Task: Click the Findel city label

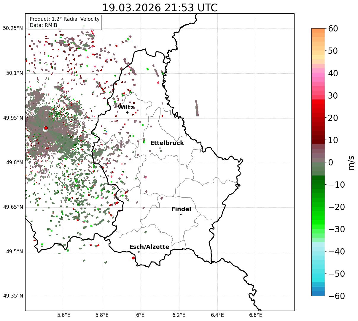Action: [x=181, y=209]
